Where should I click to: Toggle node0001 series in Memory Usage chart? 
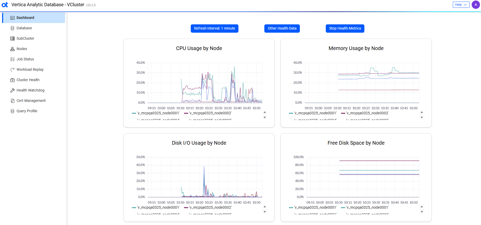[x=313, y=113]
